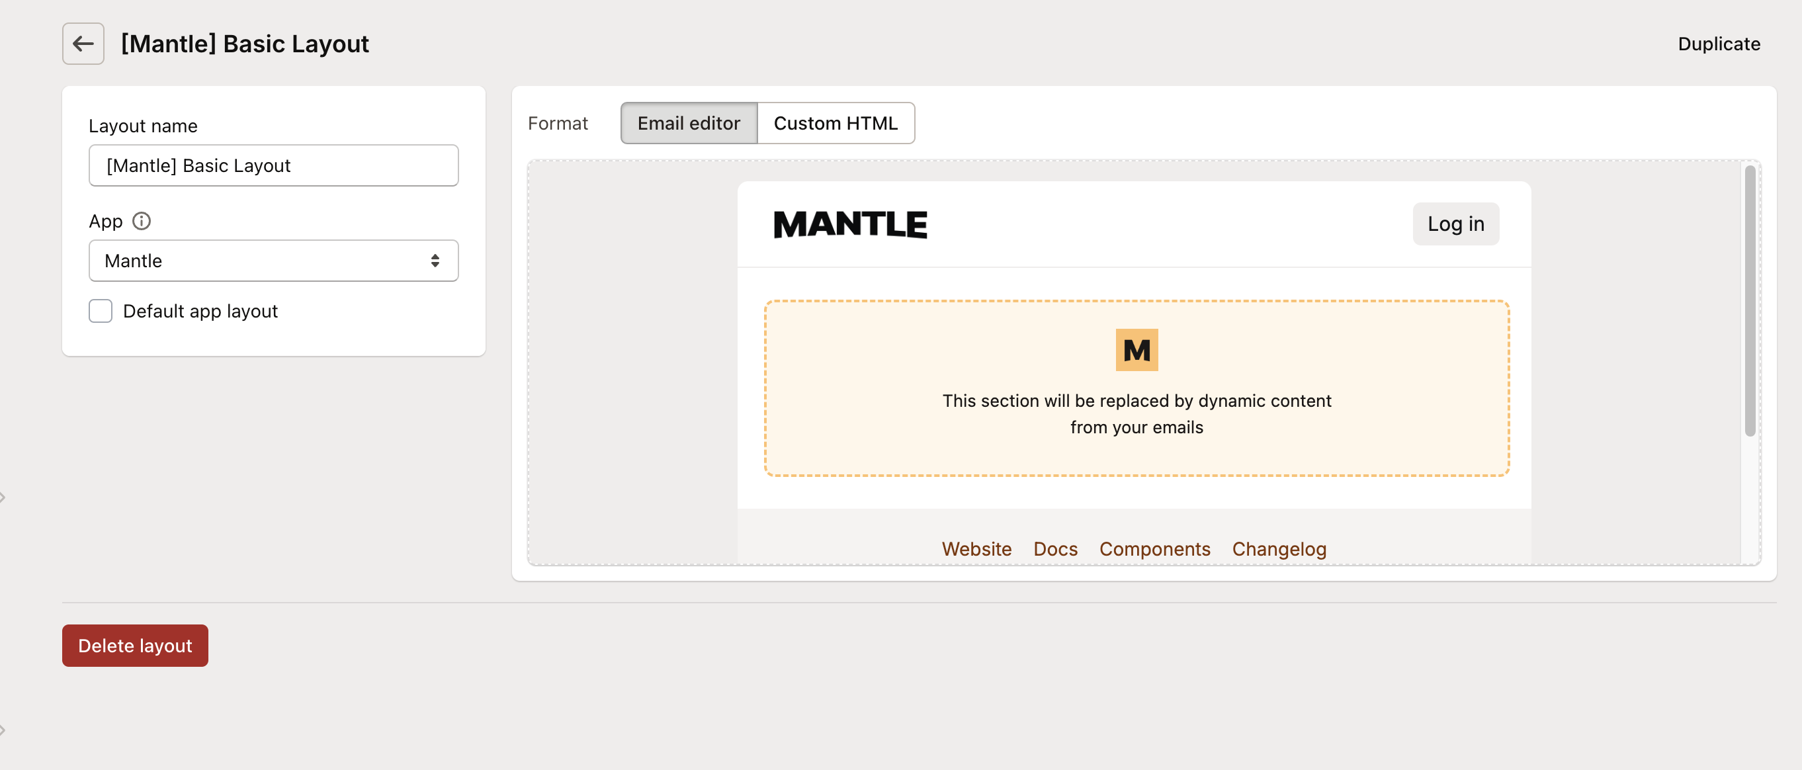Click the App info icon

[142, 221]
